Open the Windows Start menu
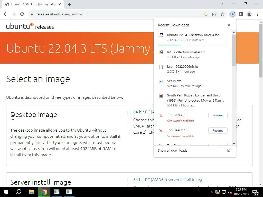This screenshot has height=197, width=263. (x=6, y=192)
